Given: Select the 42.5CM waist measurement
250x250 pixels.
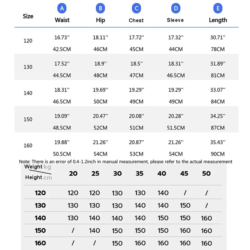Looking at the screenshot, I should click(x=62, y=49).
